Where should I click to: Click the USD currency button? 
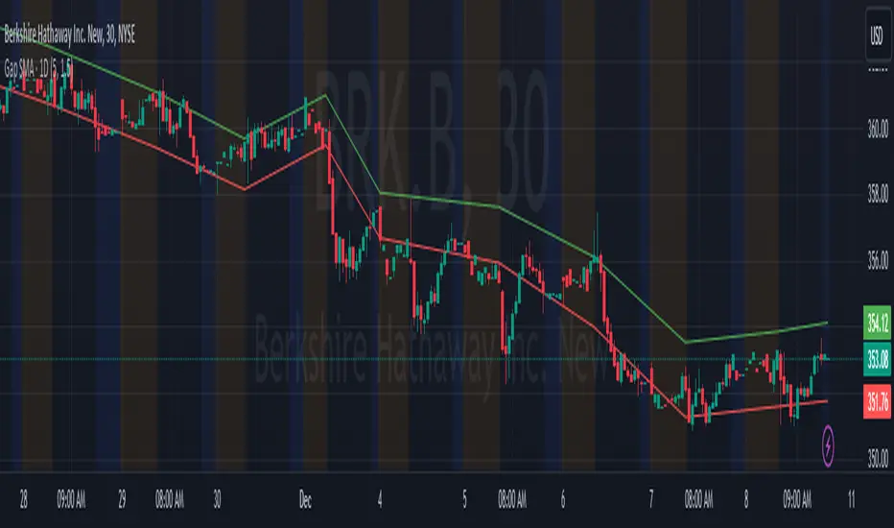pos(878,36)
